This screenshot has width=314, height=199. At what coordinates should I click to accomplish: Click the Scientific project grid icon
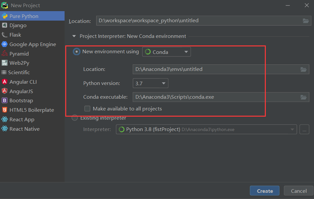coord(4,72)
